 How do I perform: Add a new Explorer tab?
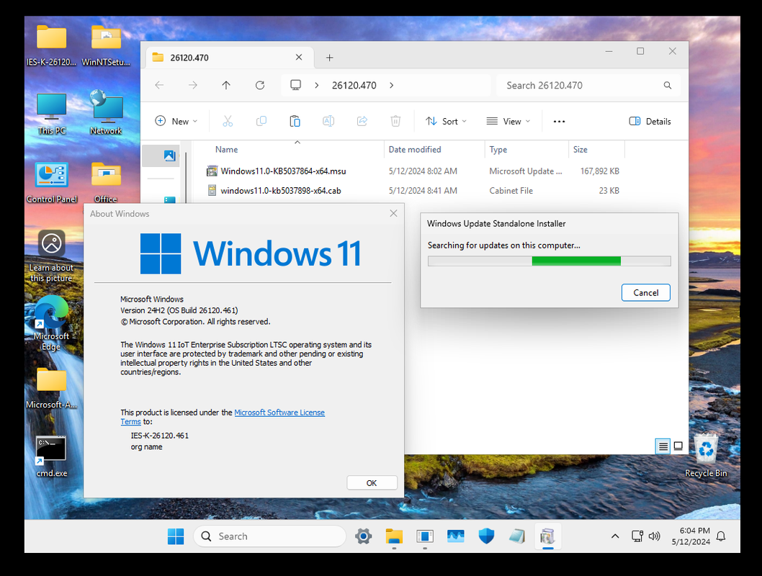tap(329, 58)
